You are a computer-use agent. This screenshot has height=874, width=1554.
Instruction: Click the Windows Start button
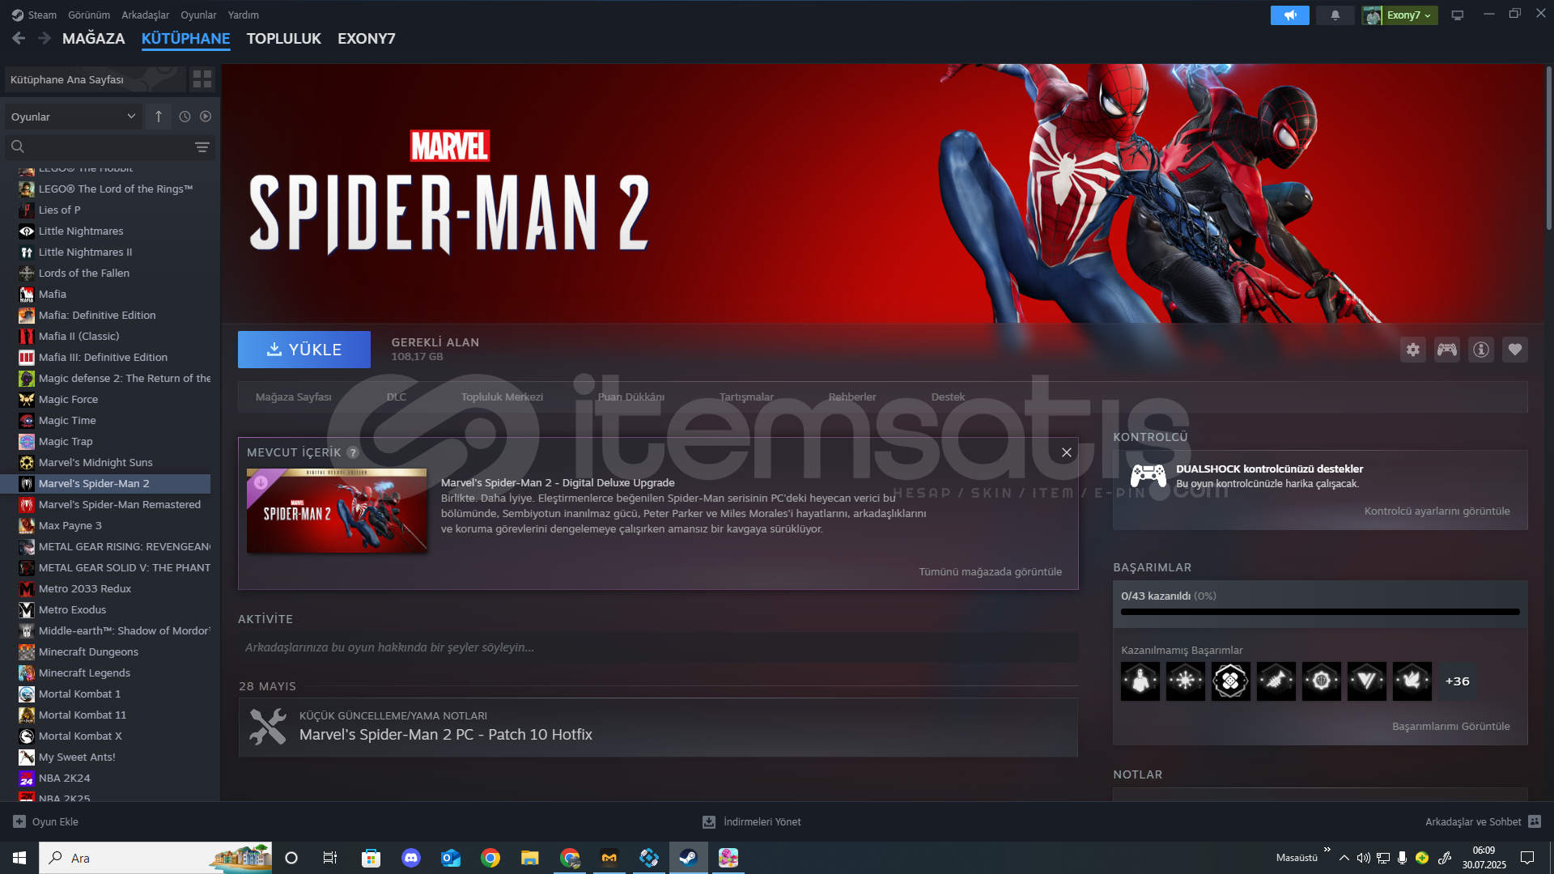tap(19, 858)
